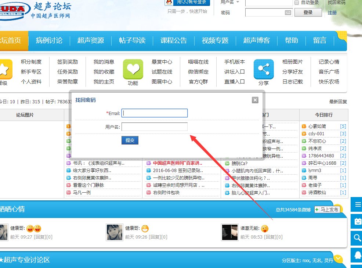Open post 膀胱Ca?
This screenshot has height=268, width=362.
point(239,164)
